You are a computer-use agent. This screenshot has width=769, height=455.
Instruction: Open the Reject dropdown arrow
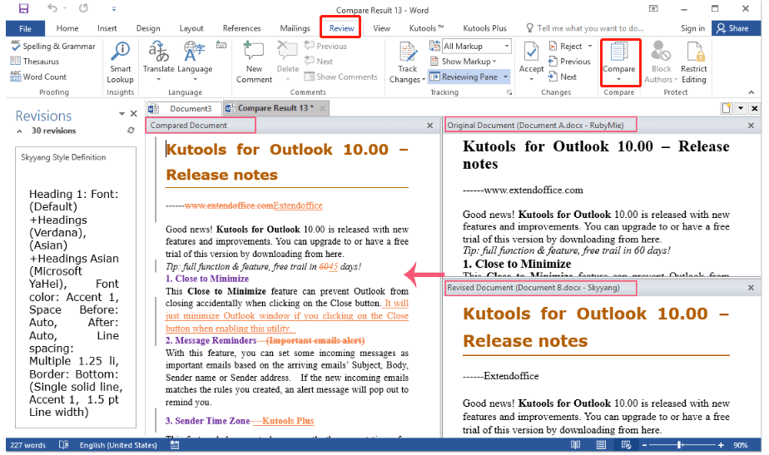point(590,47)
